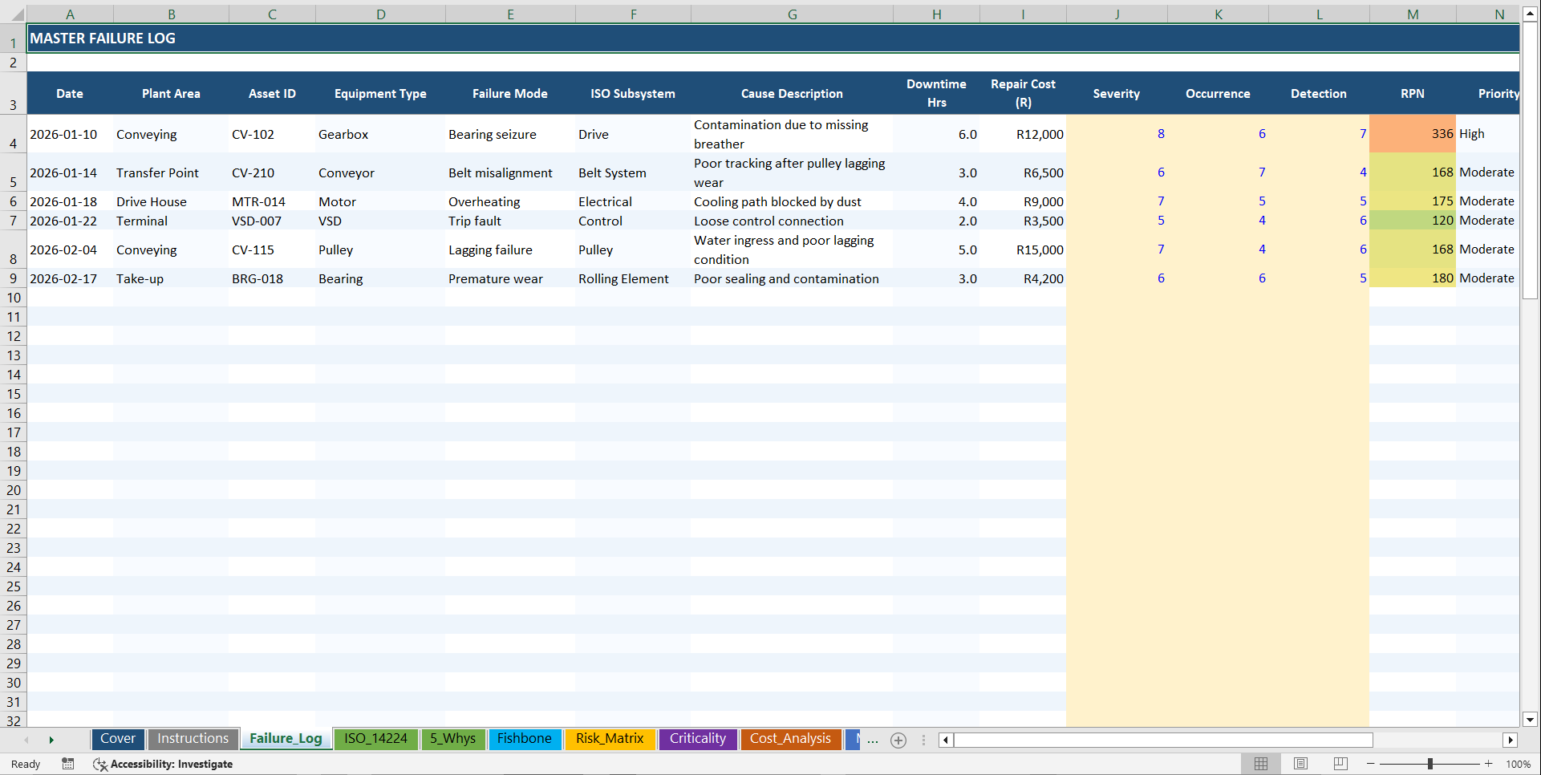Screen dimensions: 1541x775
Task: Start macro recording from the status bar
Action: tap(68, 764)
